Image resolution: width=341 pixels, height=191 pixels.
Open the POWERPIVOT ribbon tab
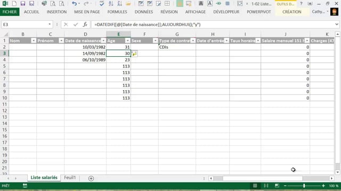pyautogui.click(x=259, y=12)
